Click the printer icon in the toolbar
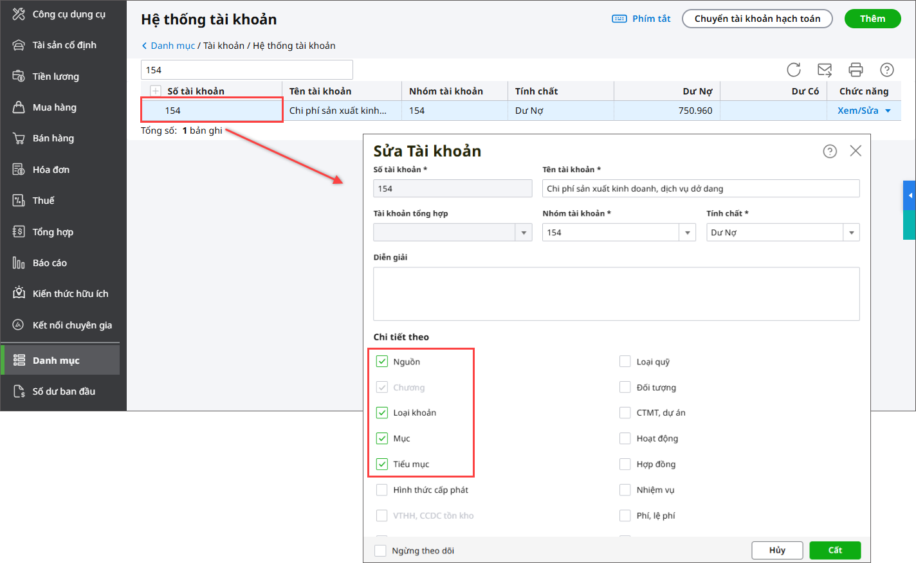 pyautogui.click(x=856, y=69)
